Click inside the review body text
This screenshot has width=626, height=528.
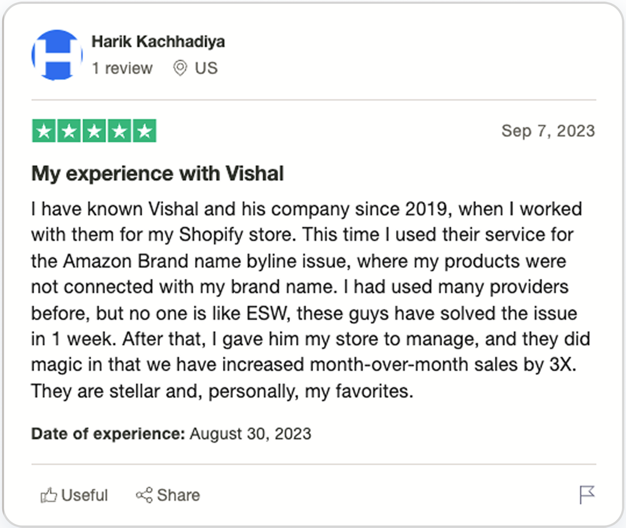(300, 300)
